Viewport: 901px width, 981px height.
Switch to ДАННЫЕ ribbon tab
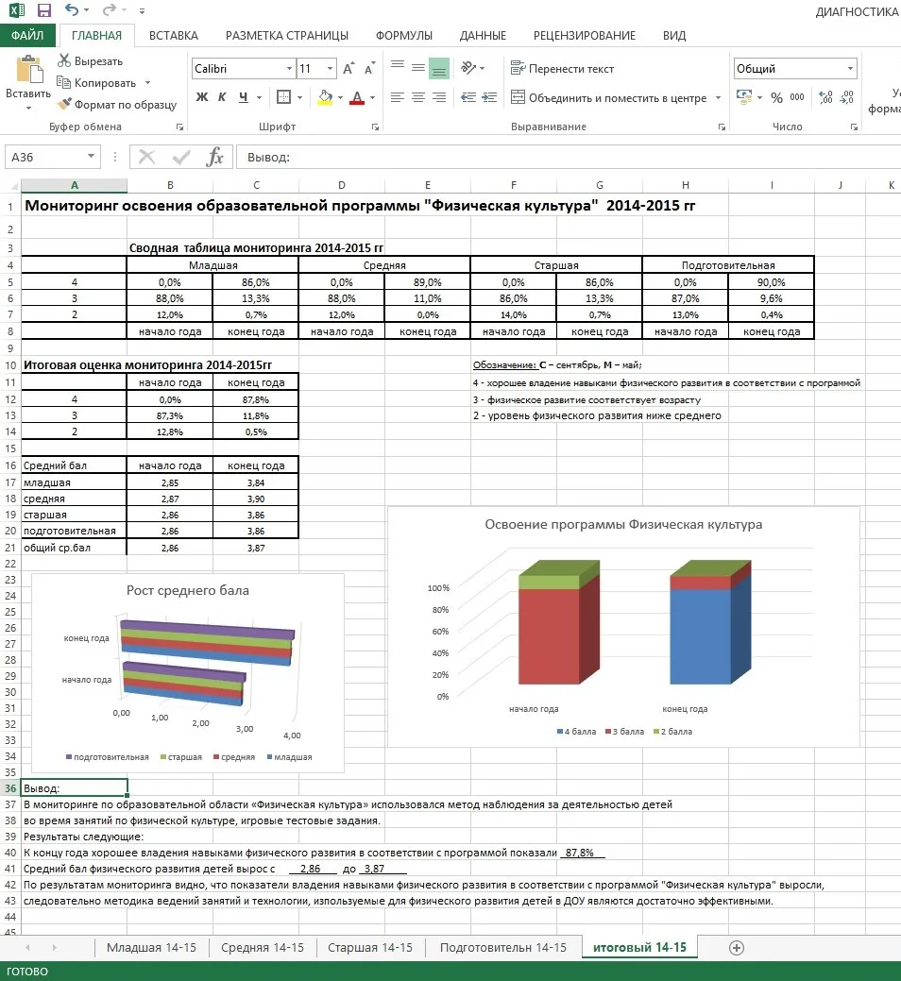pyautogui.click(x=483, y=36)
